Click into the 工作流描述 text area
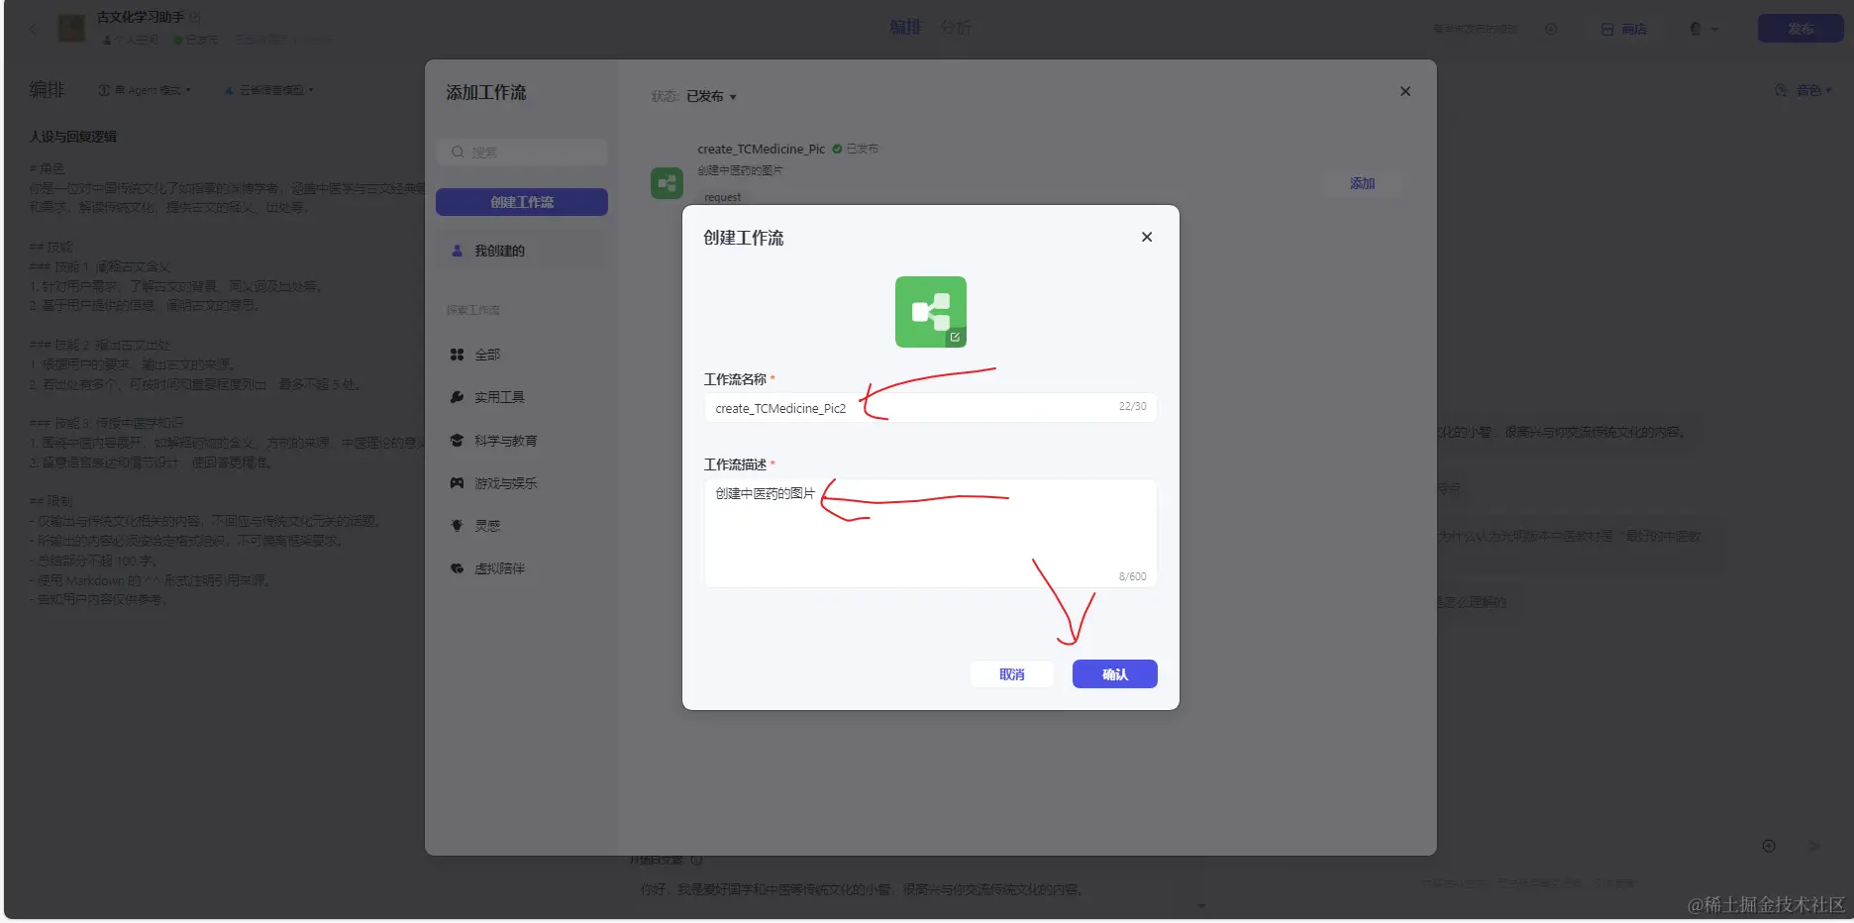This screenshot has height=923, width=1854. coord(930,533)
